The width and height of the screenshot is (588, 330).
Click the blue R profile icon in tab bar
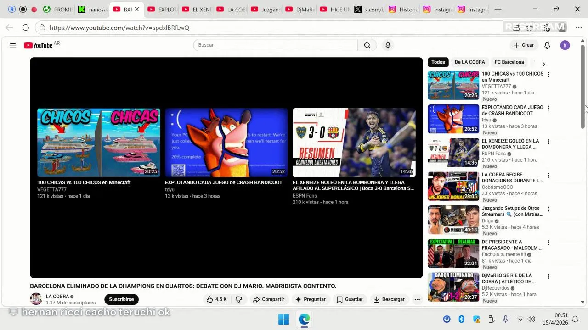(x=12, y=9)
